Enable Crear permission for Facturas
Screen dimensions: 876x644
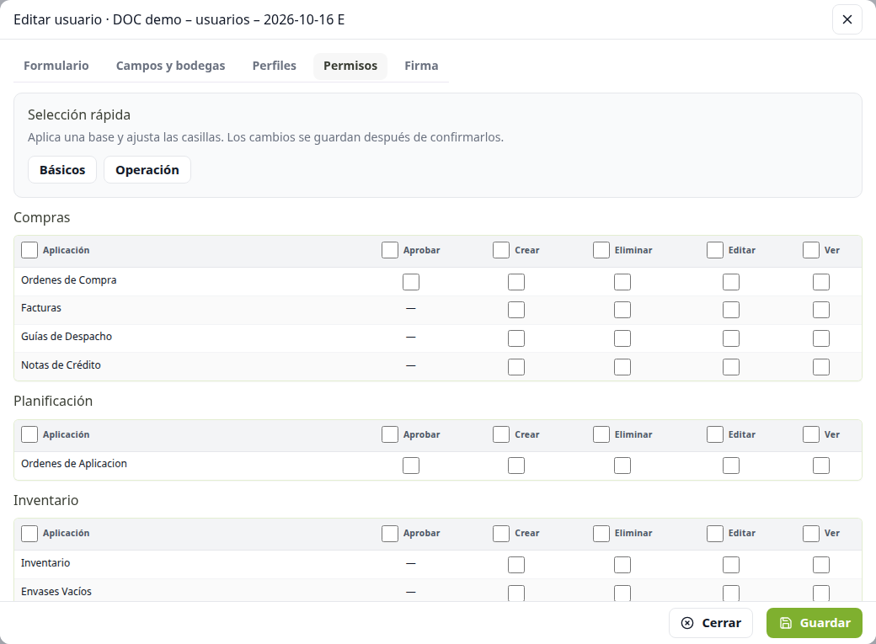516,310
